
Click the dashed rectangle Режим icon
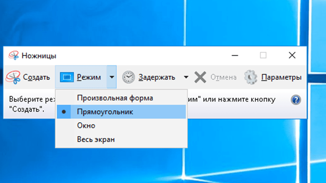(67, 77)
